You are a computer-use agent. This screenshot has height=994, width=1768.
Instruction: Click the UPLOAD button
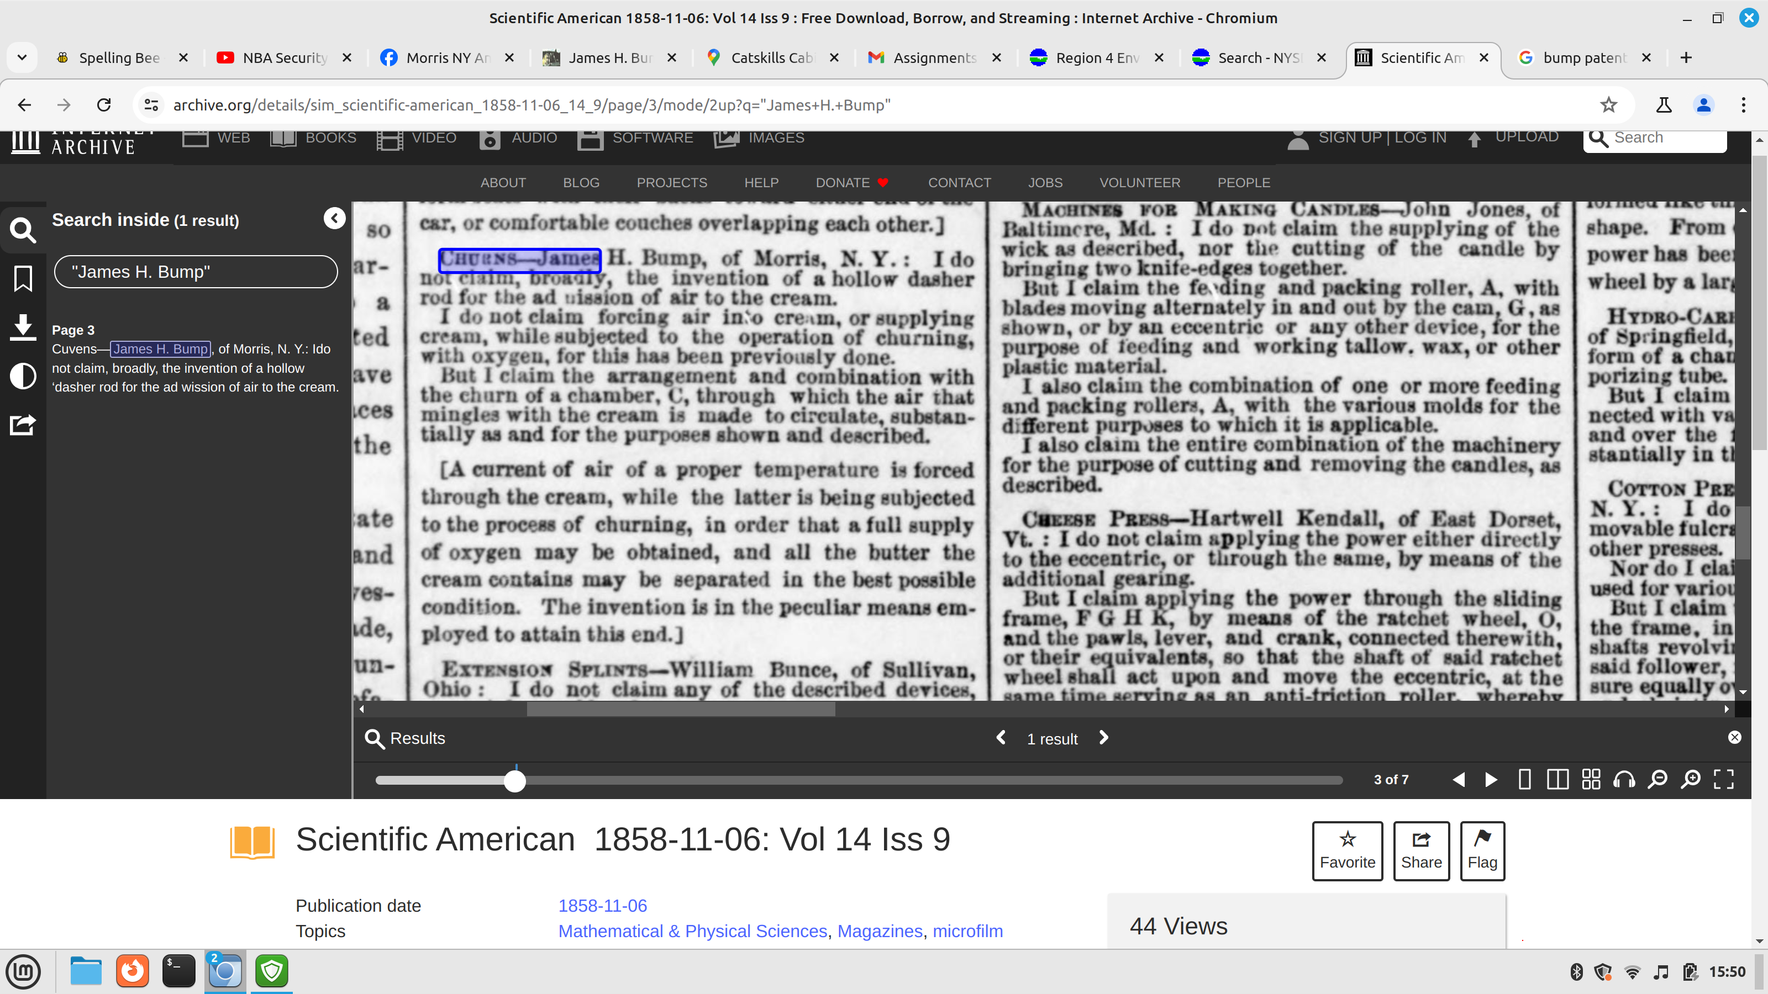tap(1513, 137)
